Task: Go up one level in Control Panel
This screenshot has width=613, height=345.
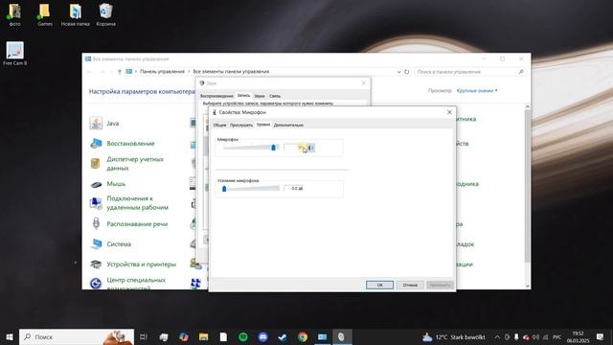Action: 119,72
